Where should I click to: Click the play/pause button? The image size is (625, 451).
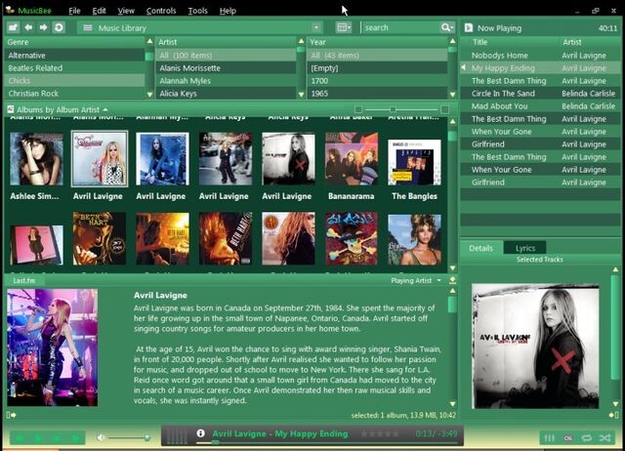coord(38,438)
